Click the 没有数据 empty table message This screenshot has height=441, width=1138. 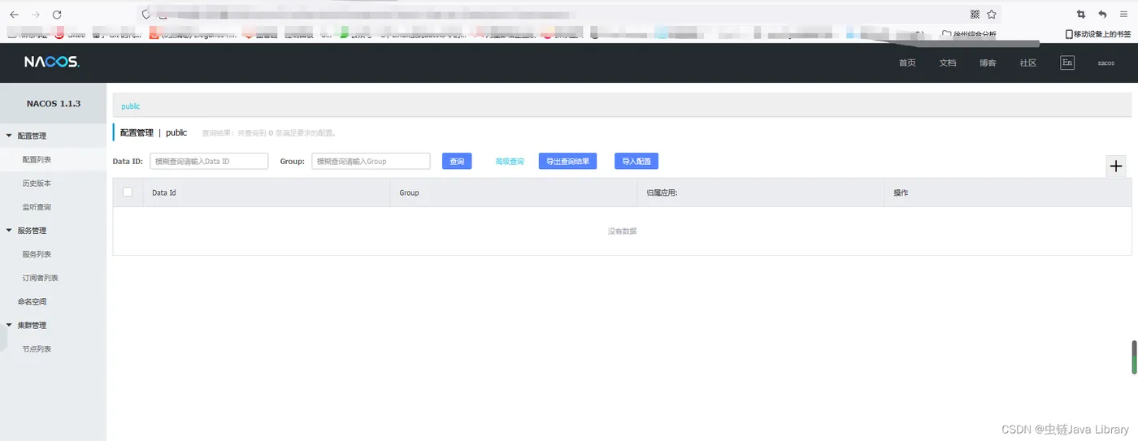(622, 231)
